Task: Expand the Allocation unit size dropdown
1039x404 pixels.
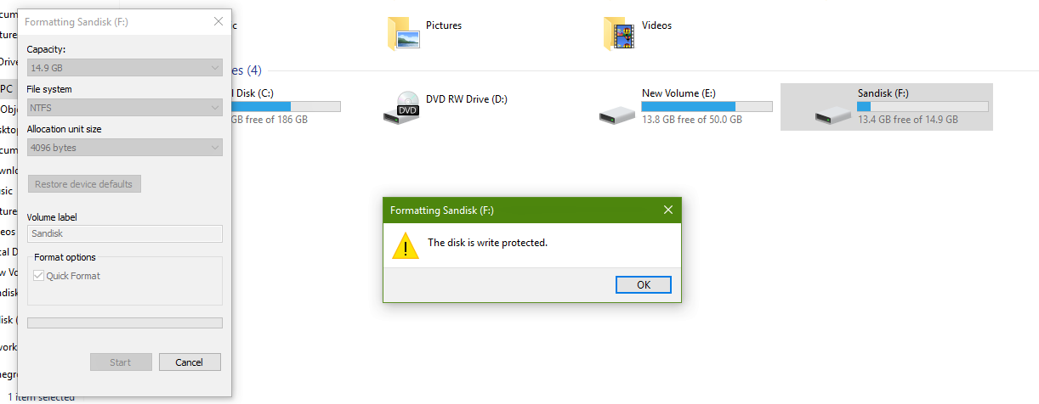Action: point(124,148)
